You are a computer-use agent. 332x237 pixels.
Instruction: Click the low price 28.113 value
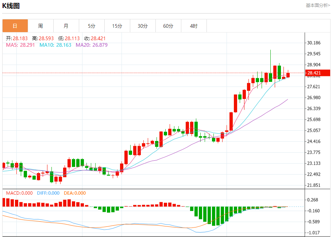(72, 38)
